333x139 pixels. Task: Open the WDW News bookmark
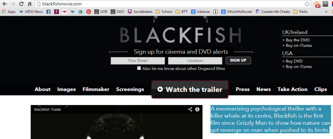tap(31, 12)
